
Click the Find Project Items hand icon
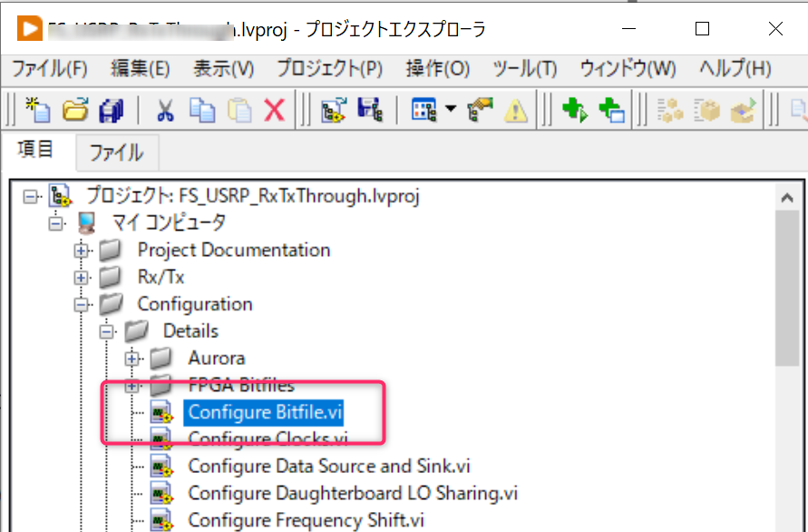click(x=480, y=110)
